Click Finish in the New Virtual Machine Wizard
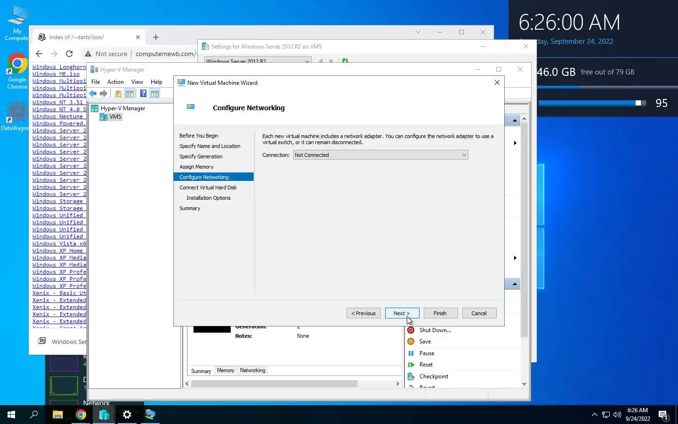The width and height of the screenshot is (678, 424). click(x=440, y=313)
